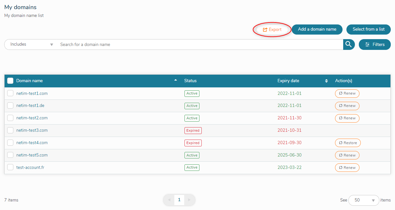Toggle the select-all checkbox in table header

[x=10, y=80]
